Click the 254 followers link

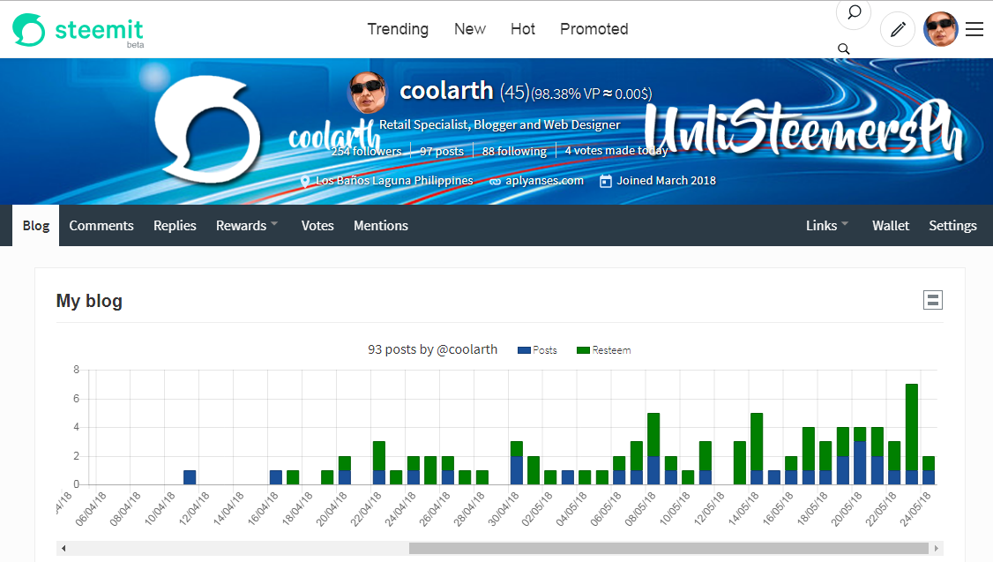click(x=366, y=152)
